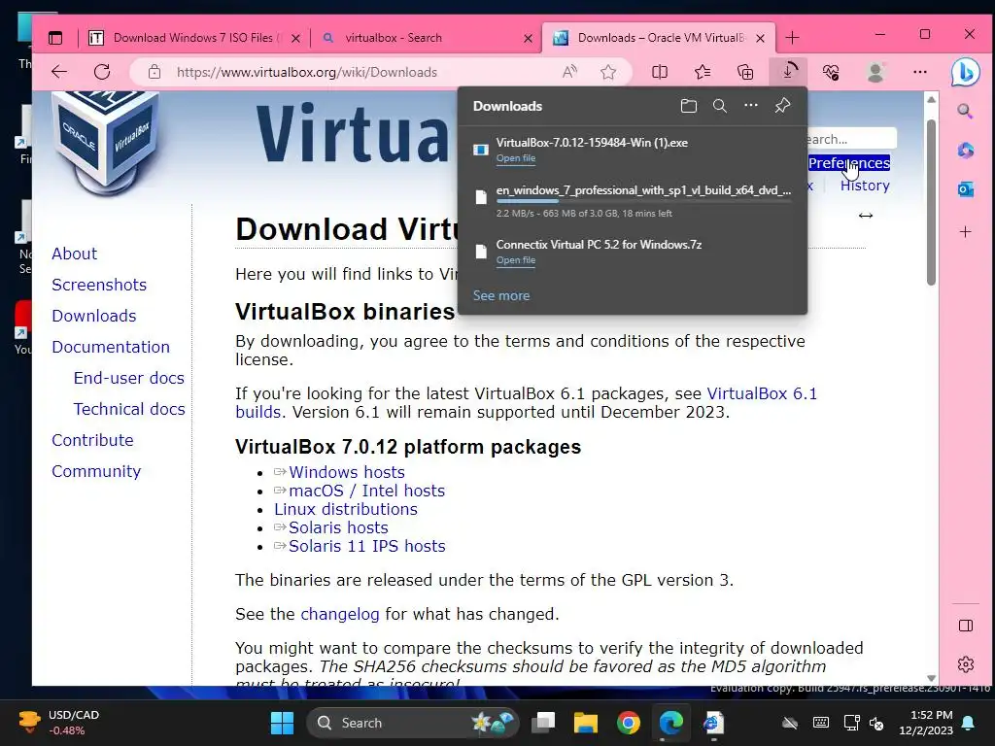Click the Windows hosts download link
The width and height of the screenshot is (995, 746).
(347, 473)
